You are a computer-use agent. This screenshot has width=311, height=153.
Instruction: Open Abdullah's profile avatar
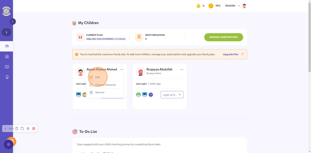click(244, 6)
